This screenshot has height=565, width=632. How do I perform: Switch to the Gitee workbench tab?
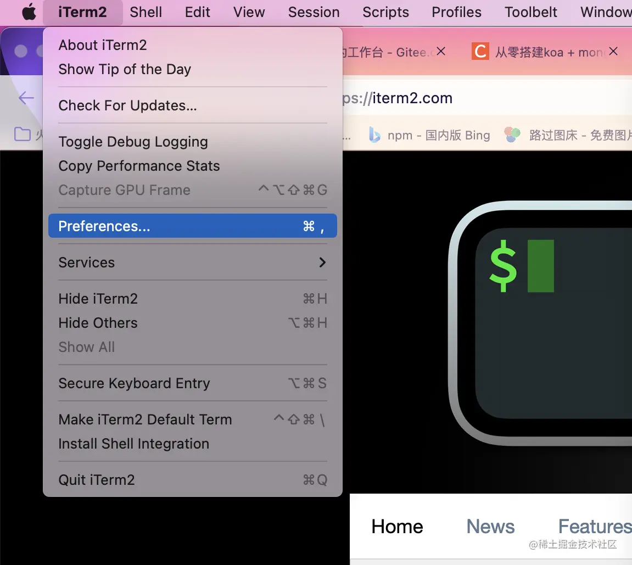pyautogui.click(x=387, y=52)
